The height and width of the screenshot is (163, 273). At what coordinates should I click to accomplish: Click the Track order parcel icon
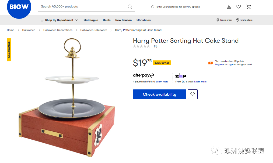(218, 20)
